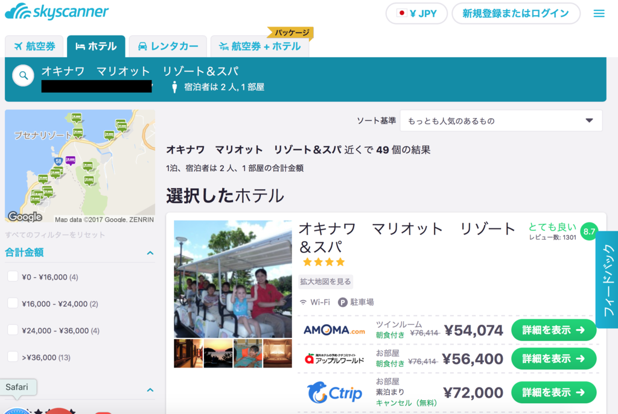618x414 pixels.
Task: Click レビュー数: 1301 text
Action: (x=553, y=237)
